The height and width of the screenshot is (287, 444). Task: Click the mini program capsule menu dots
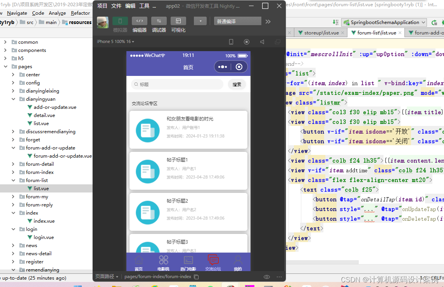point(223,67)
